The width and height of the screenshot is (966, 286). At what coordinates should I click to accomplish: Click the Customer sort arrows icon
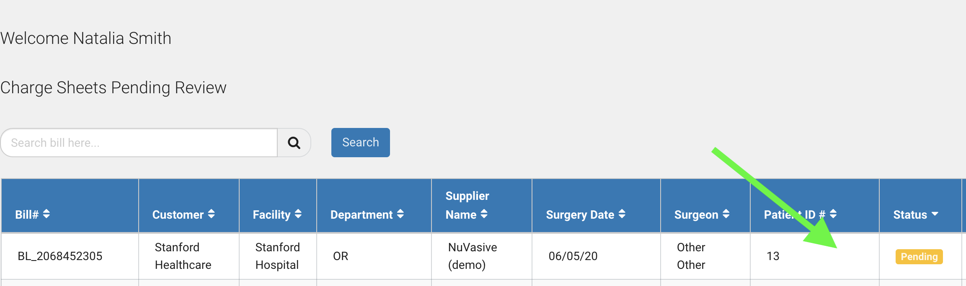212,214
